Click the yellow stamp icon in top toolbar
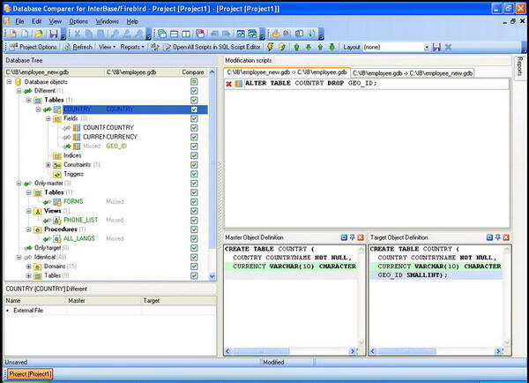The image size is (529, 383). coord(276,34)
